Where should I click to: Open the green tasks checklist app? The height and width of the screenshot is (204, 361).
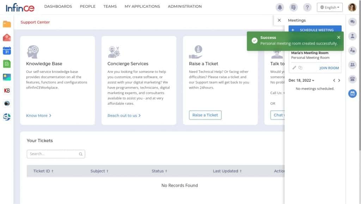coord(7,64)
